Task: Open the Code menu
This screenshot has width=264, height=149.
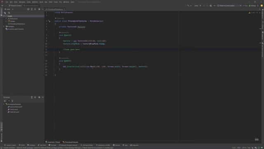Action: (29, 2)
